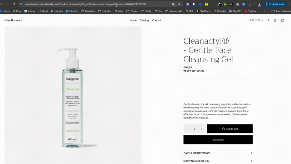291x164 pixels.
Task: Expand the Shipping & Returns section
Action: click(218, 161)
